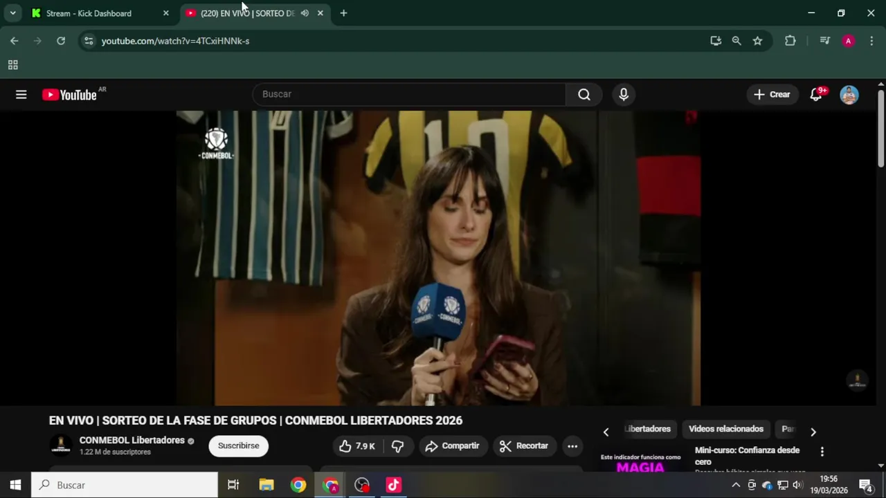886x498 pixels.
Task: Click the MAGIA ad thumbnail
Action: click(x=641, y=461)
